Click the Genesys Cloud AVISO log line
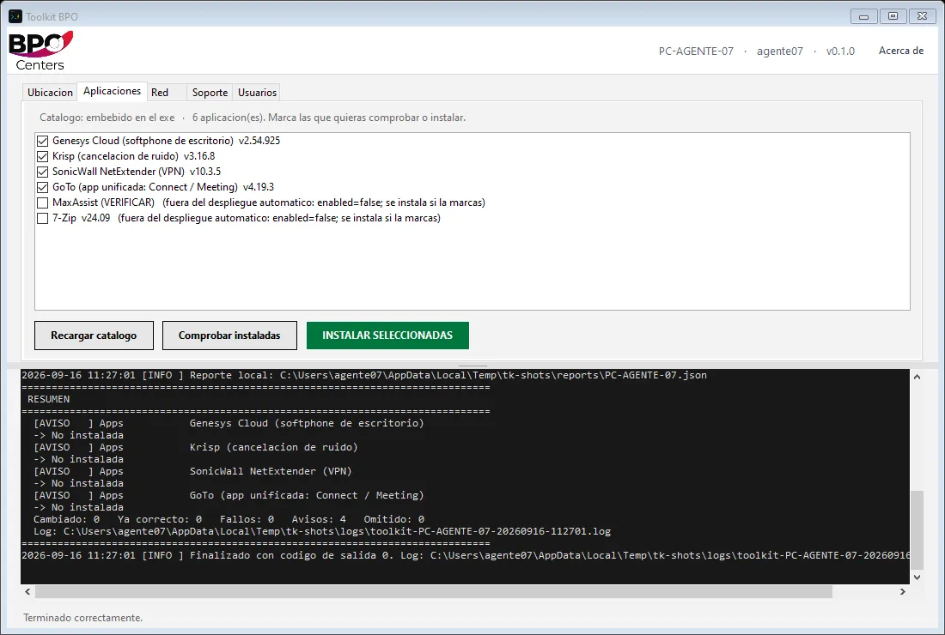This screenshot has height=635, width=945. point(229,423)
